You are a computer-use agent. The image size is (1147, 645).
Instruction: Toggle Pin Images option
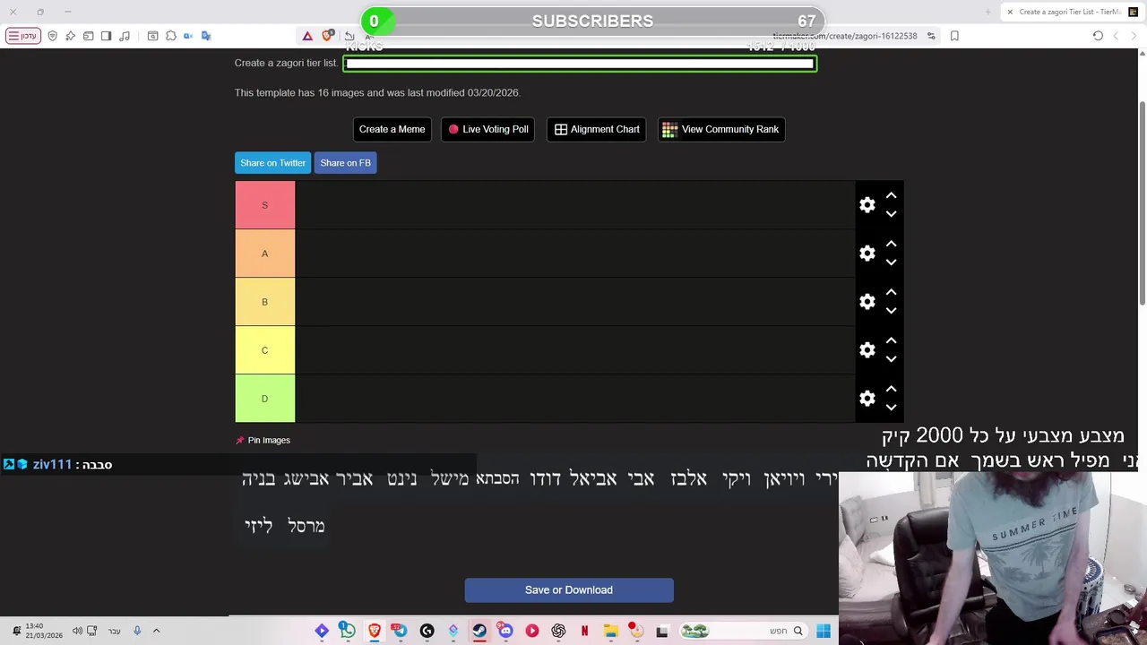tap(263, 440)
